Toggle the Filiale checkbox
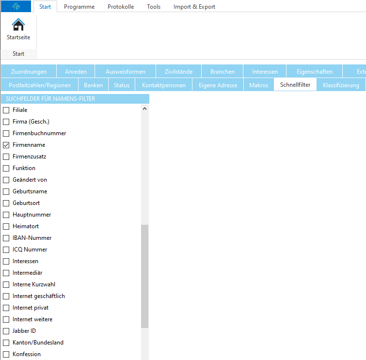The width and height of the screenshot is (366, 360). coord(6,110)
